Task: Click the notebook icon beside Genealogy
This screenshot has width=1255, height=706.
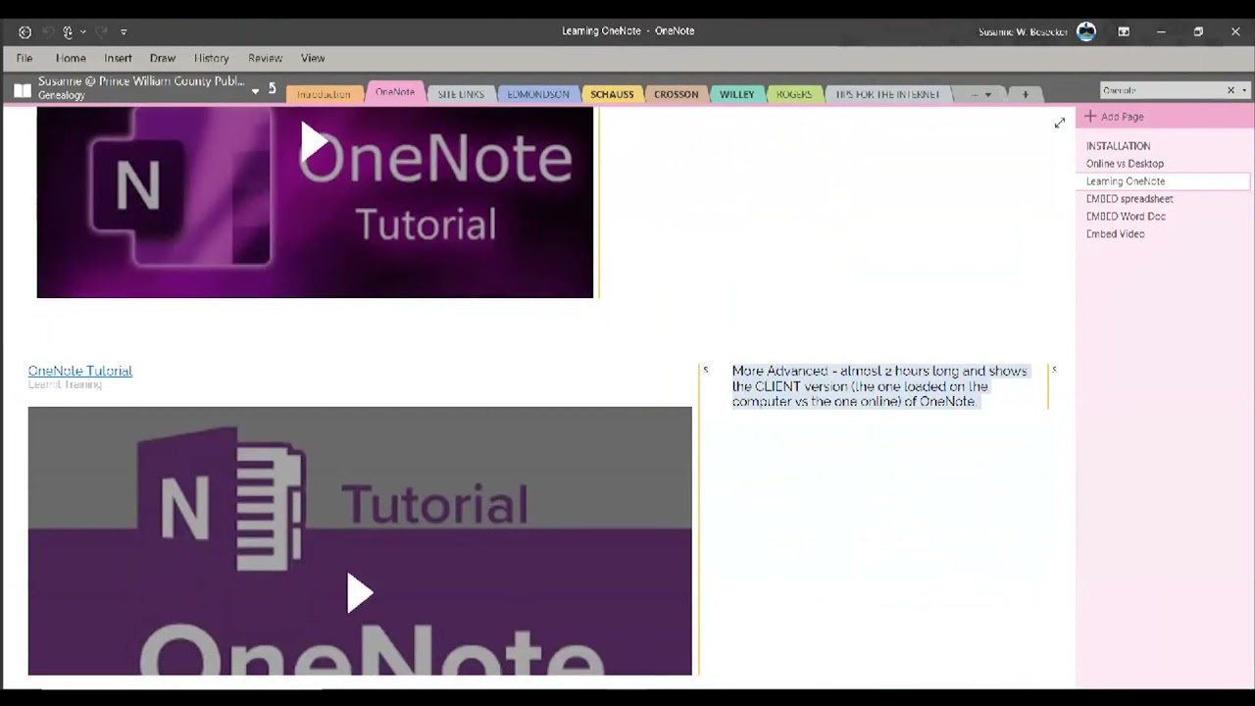Action: [23, 90]
